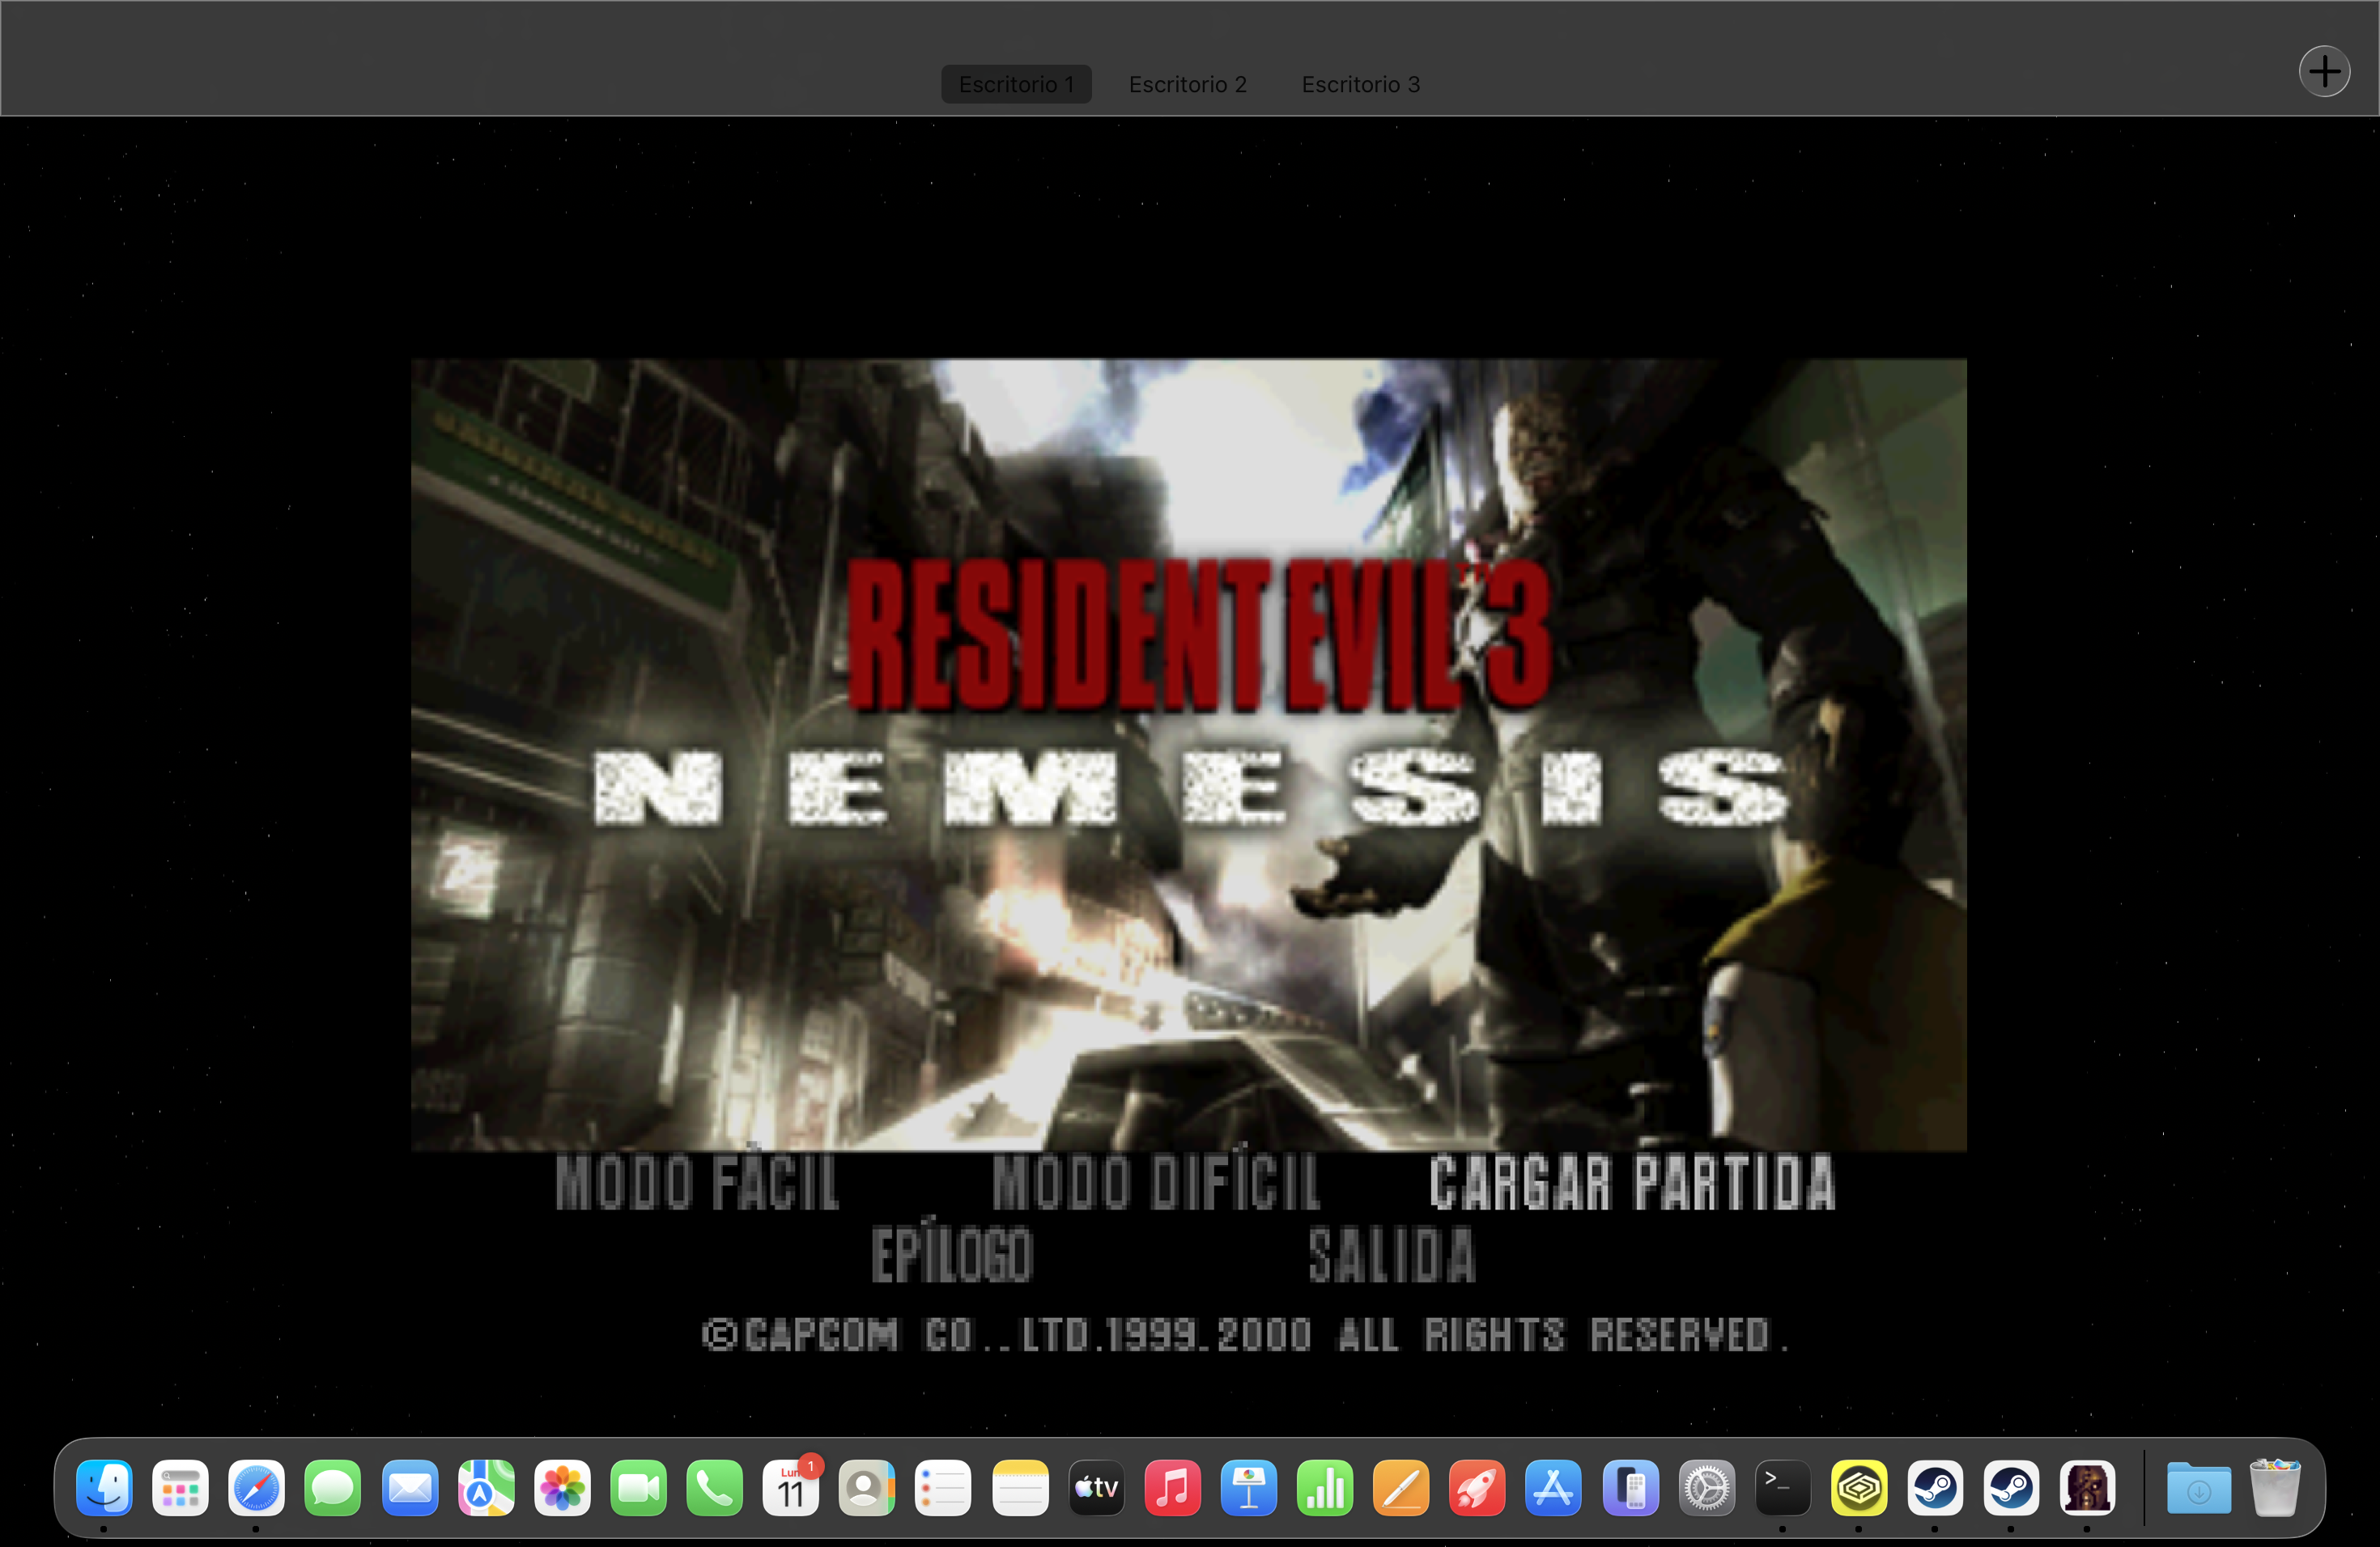The width and height of the screenshot is (2380, 1547).
Task: Open the Trash in the Dock
Action: click(2275, 1488)
